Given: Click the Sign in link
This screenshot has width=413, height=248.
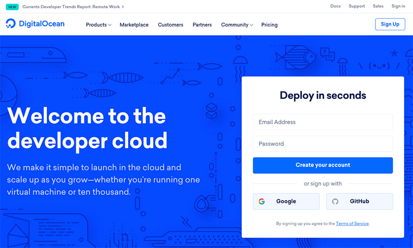Looking at the screenshot, I should pyautogui.click(x=398, y=6).
